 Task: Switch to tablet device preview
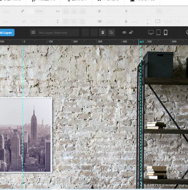point(158,32)
